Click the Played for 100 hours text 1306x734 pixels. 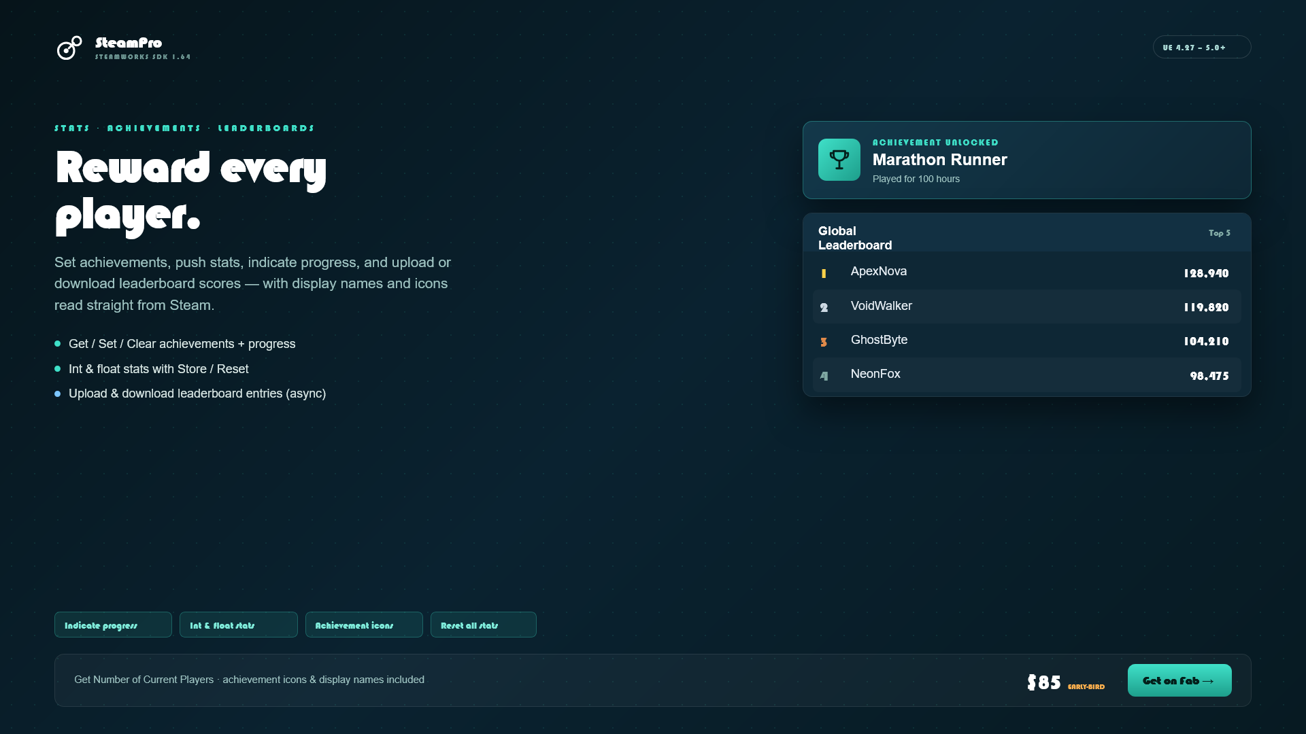coord(916,179)
